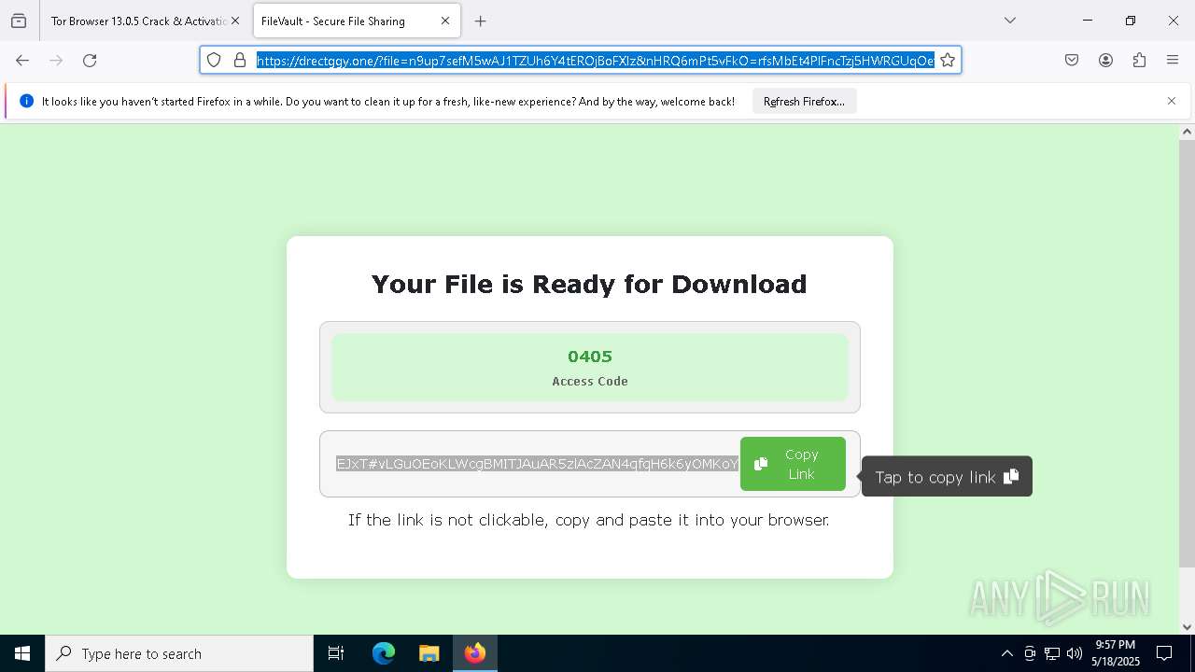Open the volume speaker control
1195x672 pixels.
tap(1075, 653)
